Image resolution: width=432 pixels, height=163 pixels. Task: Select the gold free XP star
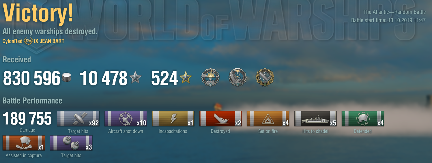[x=185, y=78]
